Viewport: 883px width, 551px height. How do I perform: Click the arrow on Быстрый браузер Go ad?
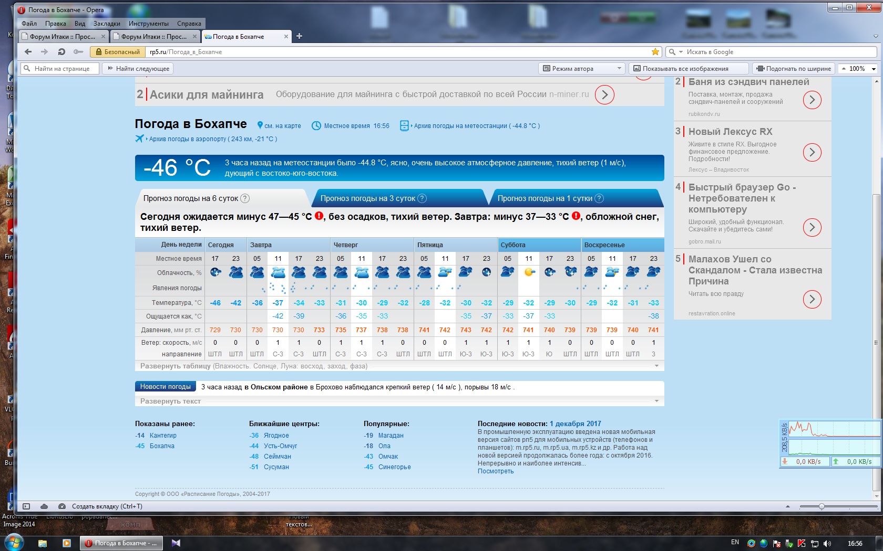pyautogui.click(x=812, y=227)
